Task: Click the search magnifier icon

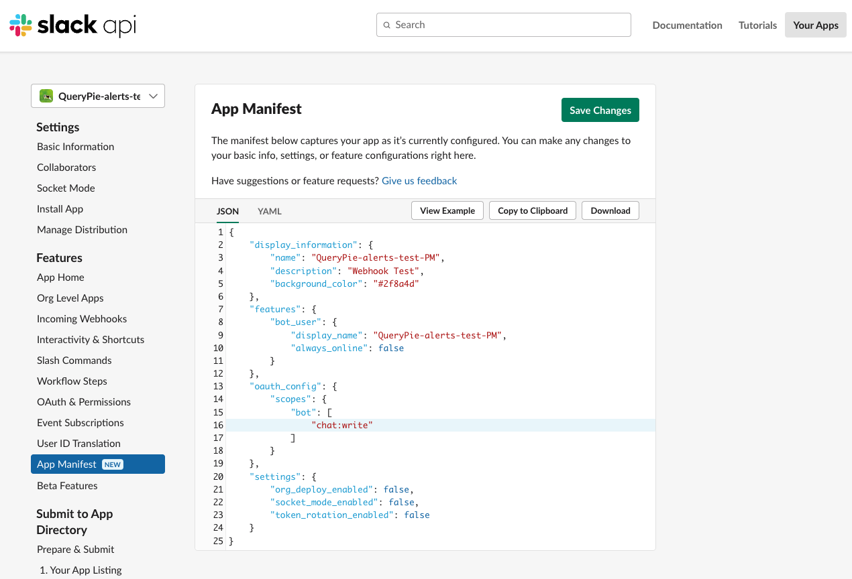Action: click(x=386, y=25)
